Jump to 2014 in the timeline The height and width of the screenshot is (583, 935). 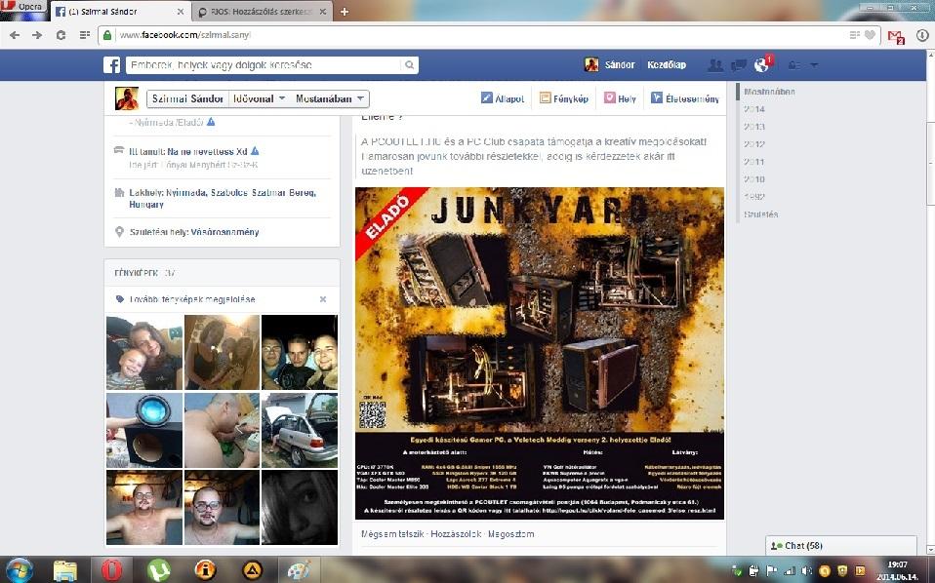[753, 109]
